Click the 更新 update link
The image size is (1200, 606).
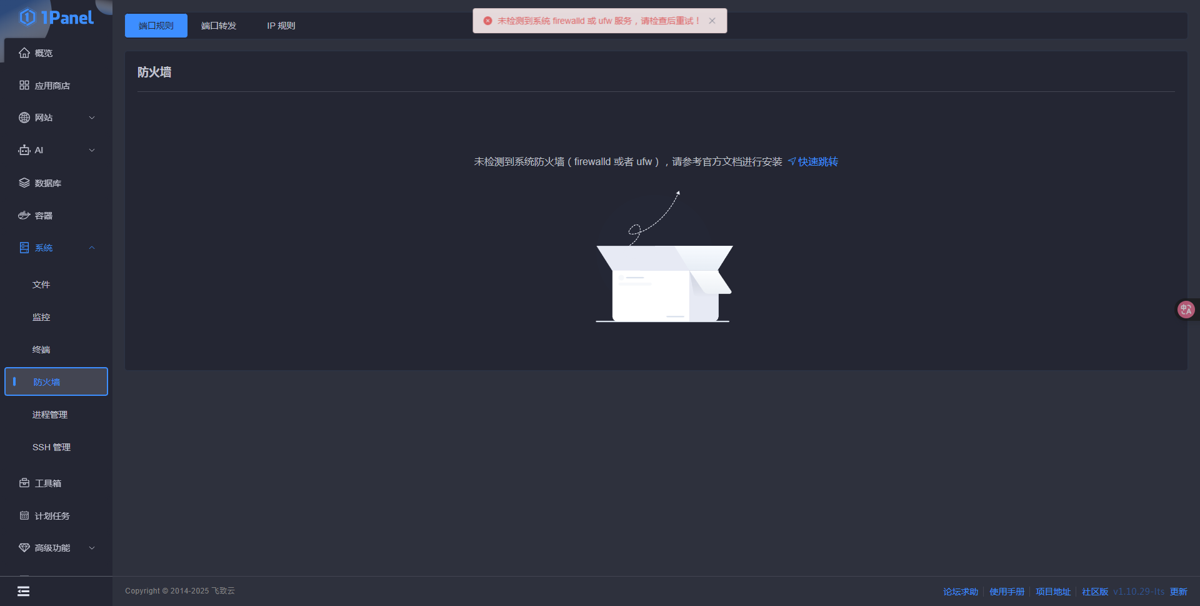[1179, 592]
